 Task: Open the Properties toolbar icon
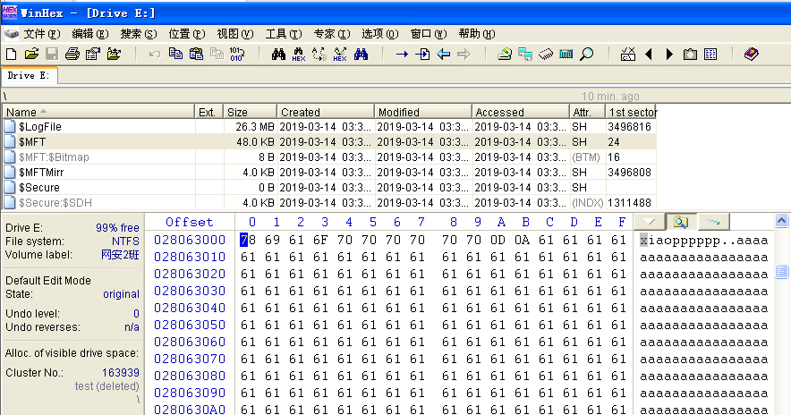pos(93,54)
